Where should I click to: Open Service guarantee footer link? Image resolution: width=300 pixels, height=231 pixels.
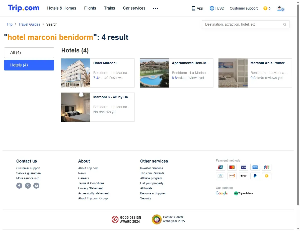click(29, 173)
